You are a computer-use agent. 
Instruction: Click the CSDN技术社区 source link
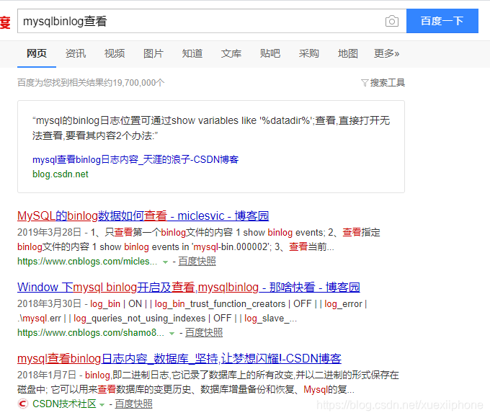point(64,404)
